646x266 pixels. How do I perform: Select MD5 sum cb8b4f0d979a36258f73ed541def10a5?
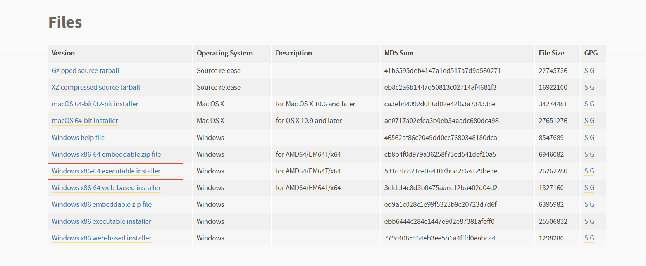(440, 154)
